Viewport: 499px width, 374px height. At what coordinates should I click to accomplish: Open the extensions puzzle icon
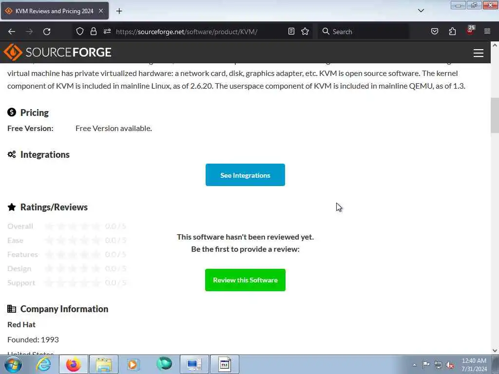[452, 31]
